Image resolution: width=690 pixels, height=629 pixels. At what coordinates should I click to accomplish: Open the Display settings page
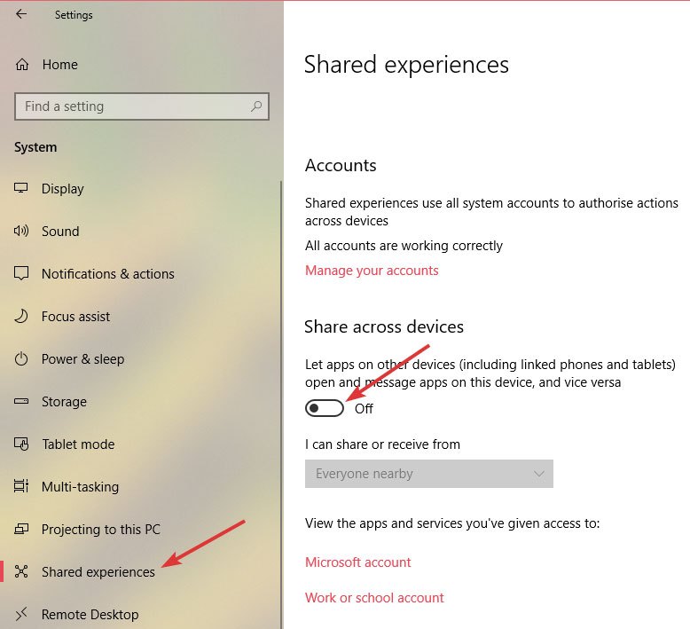tap(62, 189)
